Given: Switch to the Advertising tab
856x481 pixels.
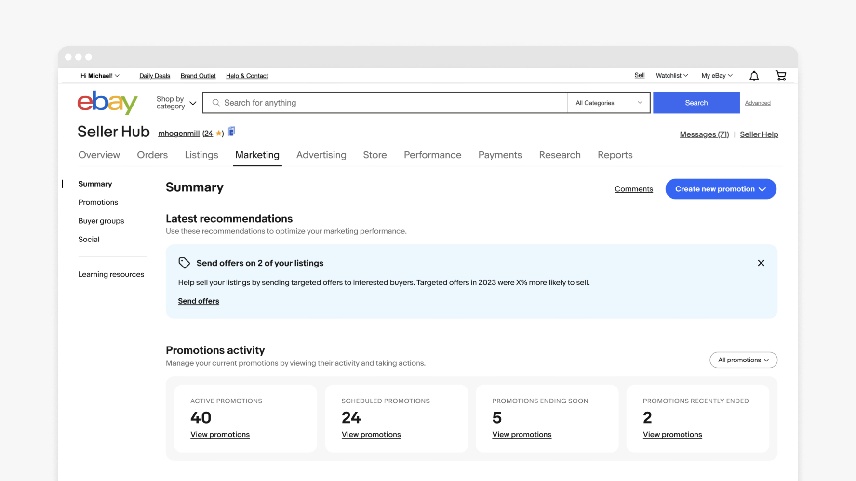Looking at the screenshot, I should tap(321, 155).
